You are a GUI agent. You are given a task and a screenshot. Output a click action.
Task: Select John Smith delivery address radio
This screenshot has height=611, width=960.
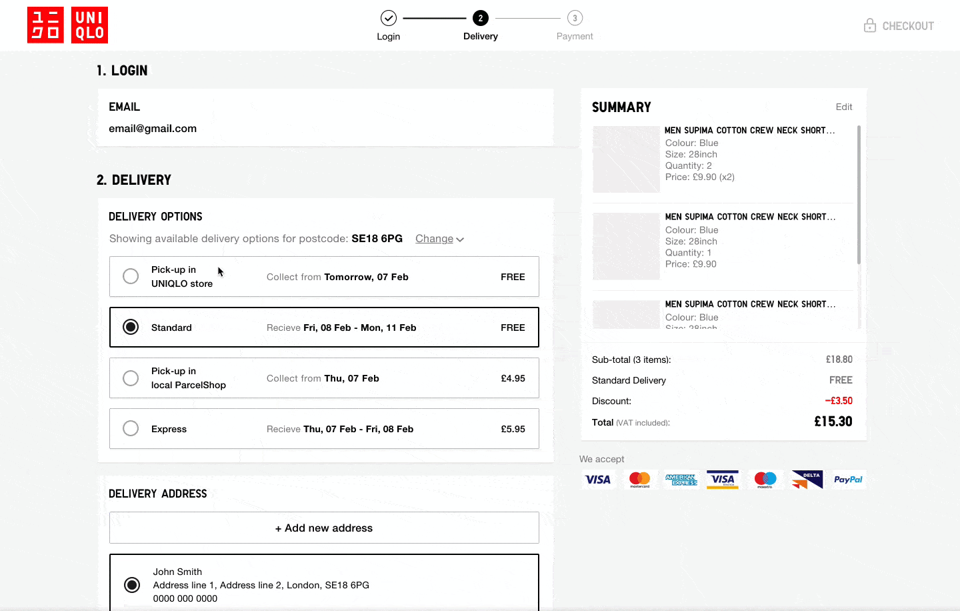tap(132, 585)
